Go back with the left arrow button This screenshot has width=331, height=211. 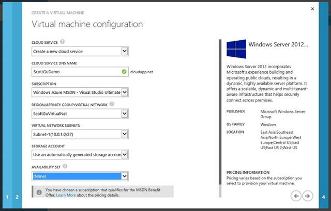[x=296, y=196]
